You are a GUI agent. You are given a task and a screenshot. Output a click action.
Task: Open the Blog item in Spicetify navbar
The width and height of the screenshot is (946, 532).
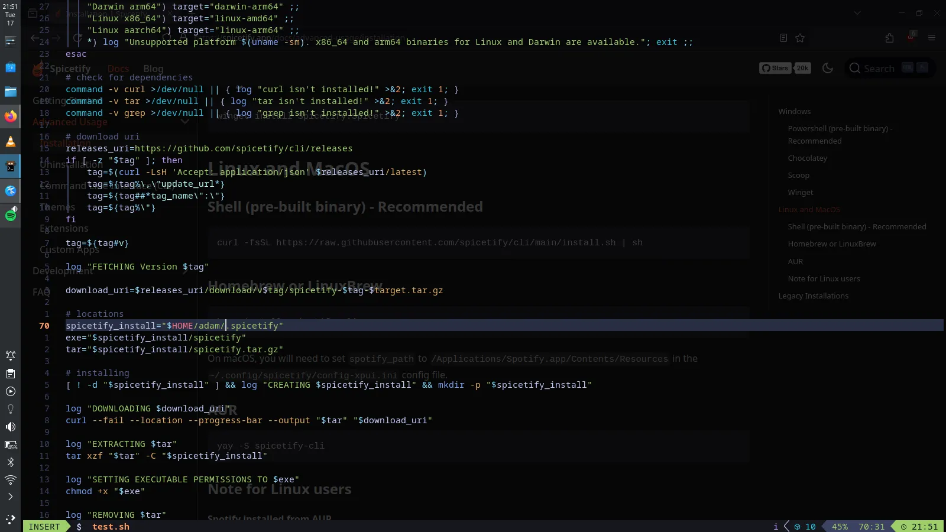point(153,69)
